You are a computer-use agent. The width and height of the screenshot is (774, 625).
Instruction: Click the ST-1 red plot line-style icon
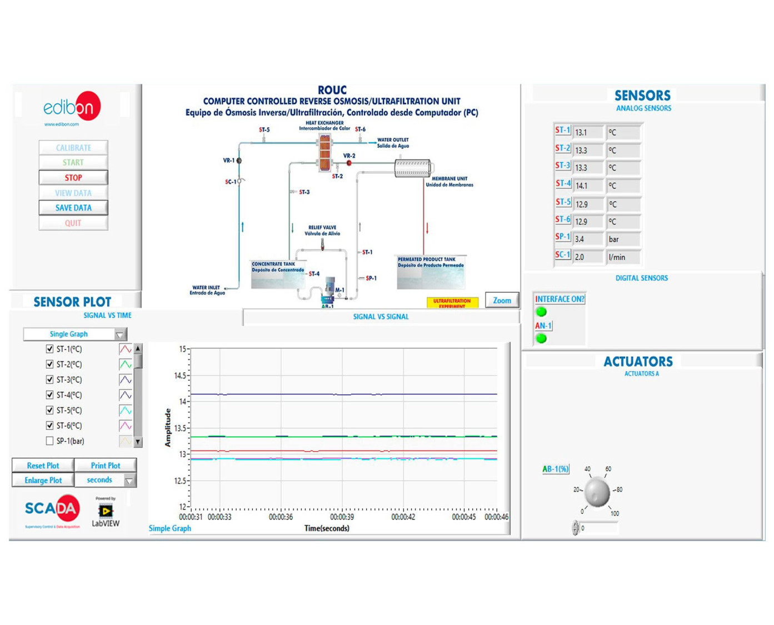pyautogui.click(x=126, y=349)
